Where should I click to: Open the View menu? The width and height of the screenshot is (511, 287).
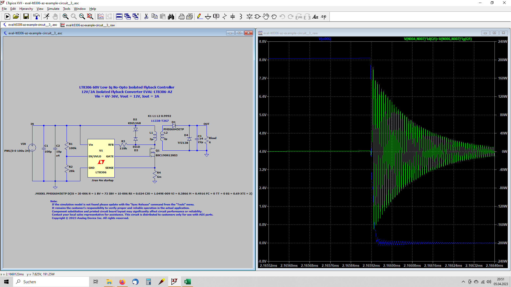[40, 9]
